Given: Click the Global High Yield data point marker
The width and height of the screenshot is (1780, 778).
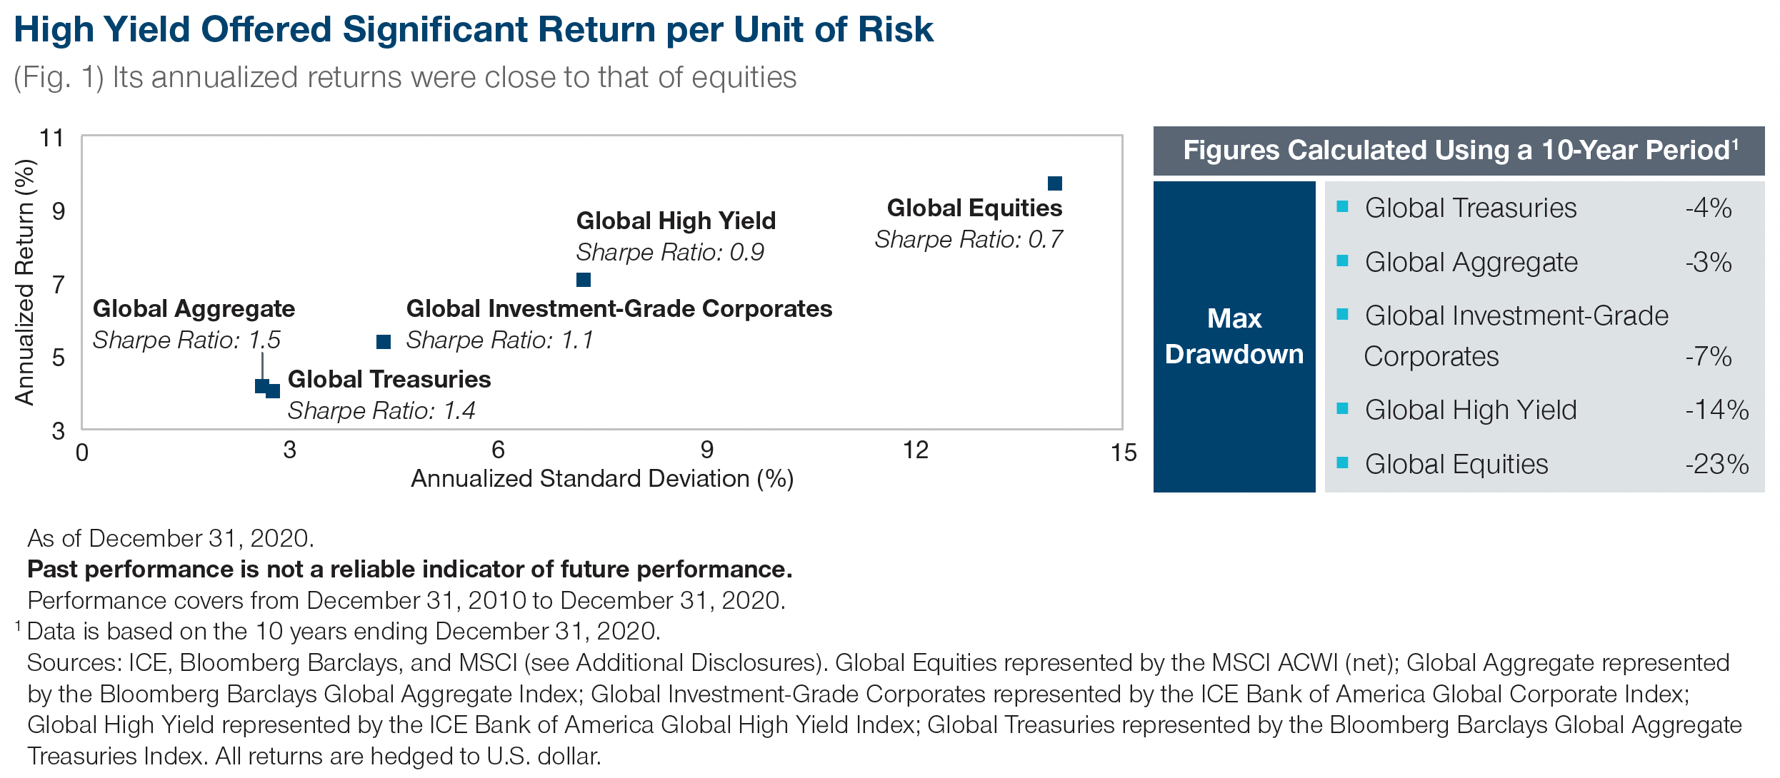Looking at the screenshot, I should pyautogui.click(x=584, y=280).
